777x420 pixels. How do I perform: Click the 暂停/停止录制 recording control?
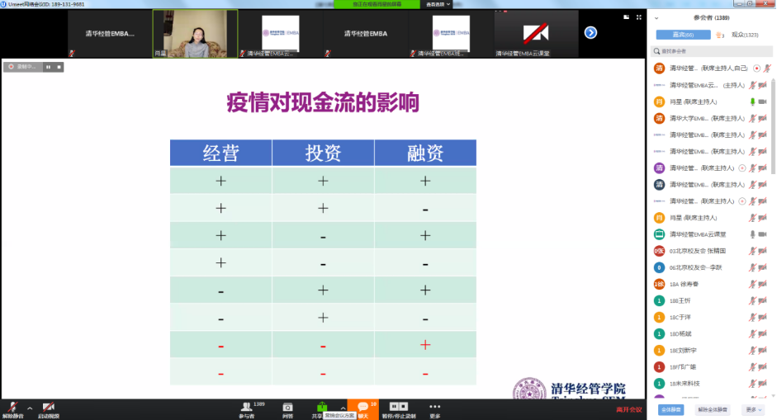click(x=399, y=410)
